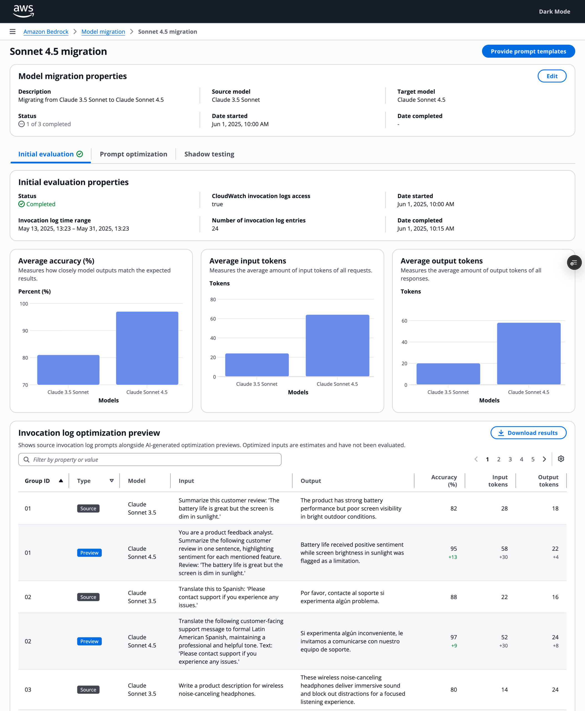
Task: Switch to Prompt optimization tab
Action: point(134,154)
